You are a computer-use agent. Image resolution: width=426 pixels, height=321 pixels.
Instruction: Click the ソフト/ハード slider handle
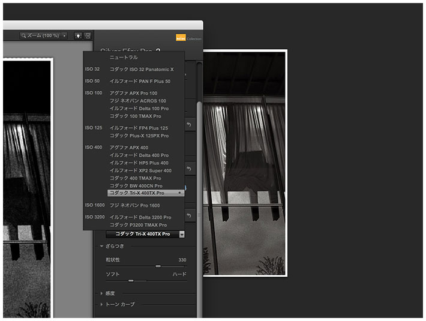pos(131,281)
